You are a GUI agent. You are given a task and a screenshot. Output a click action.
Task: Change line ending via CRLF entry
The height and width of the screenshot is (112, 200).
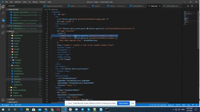click(184, 105)
